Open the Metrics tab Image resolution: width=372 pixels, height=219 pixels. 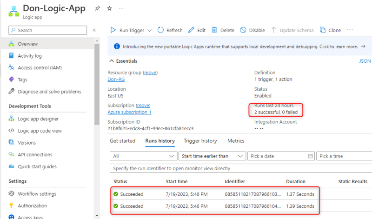(236, 141)
